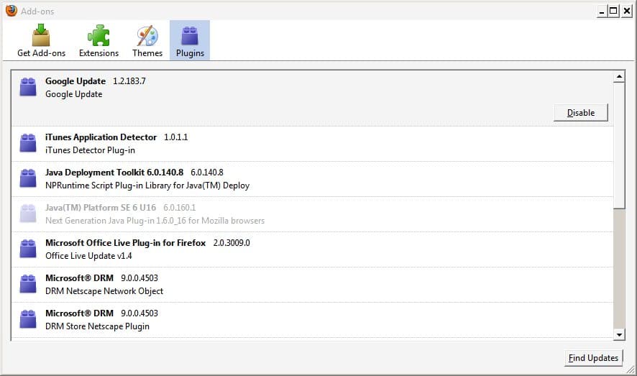The width and height of the screenshot is (637, 376).
Task: Minimize the Add-ons window
Action: [x=602, y=11]
